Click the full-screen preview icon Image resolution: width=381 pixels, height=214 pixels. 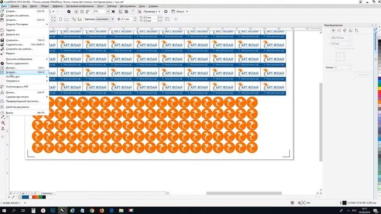(113, 11)
